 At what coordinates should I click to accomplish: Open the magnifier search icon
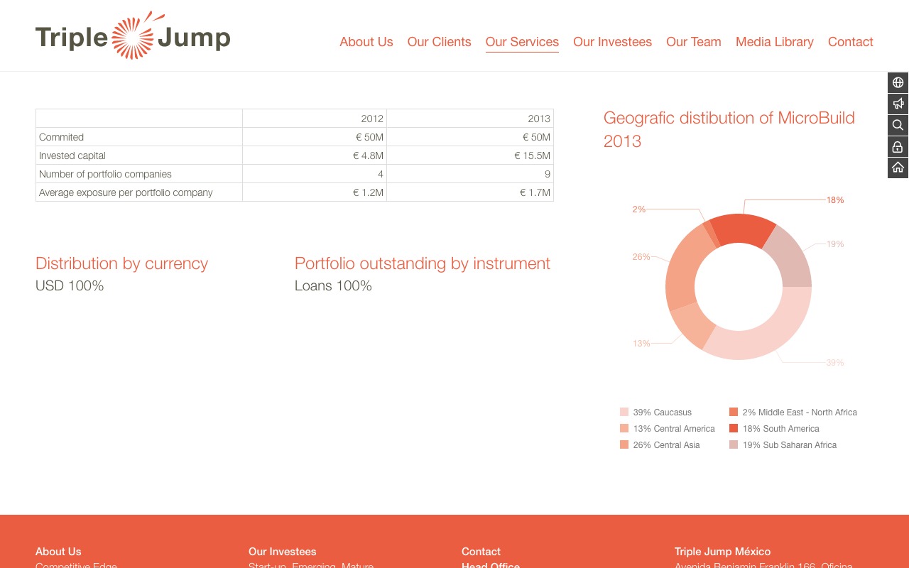click(x=898, y=126)
